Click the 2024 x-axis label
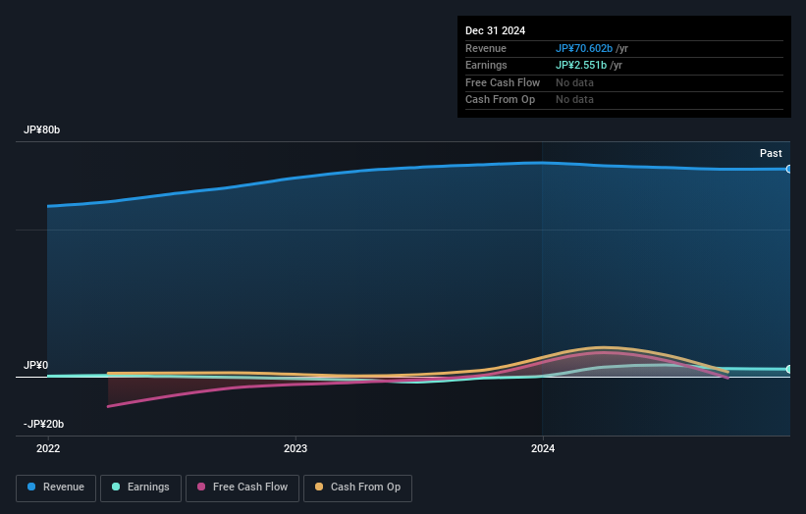806x514 pixels. [543, 449]
